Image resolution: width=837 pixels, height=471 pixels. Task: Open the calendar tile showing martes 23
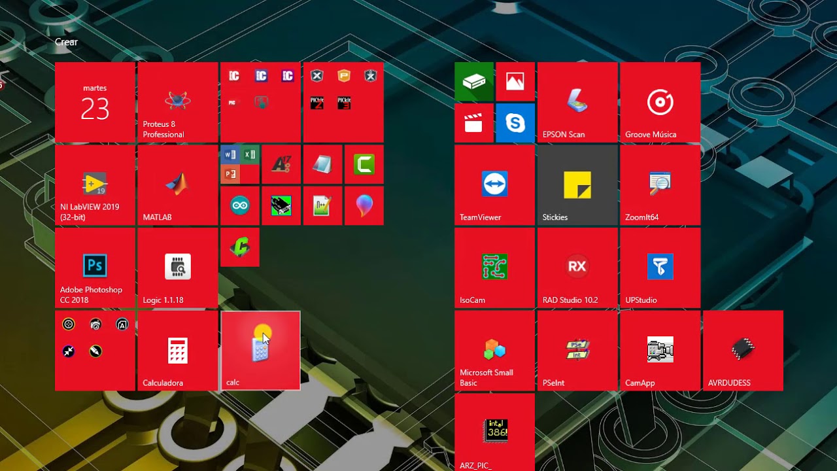(x=95, y=102)
